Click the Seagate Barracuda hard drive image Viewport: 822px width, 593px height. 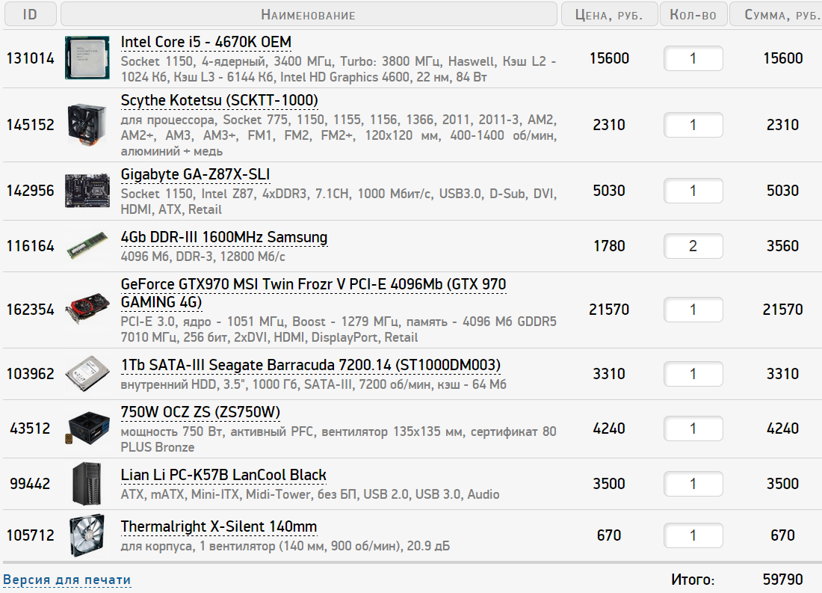pos(87,374)
